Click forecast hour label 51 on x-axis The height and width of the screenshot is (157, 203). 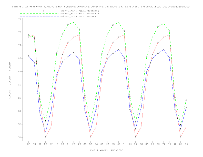point(124,144)
